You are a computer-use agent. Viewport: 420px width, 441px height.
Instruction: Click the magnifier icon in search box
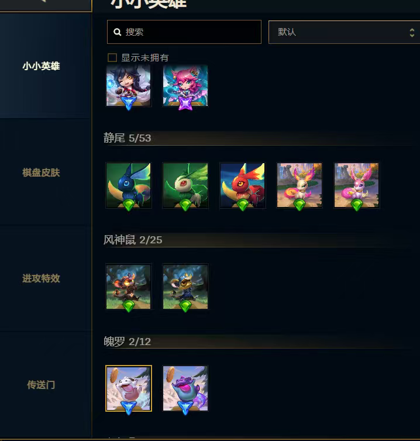(118, 32)
